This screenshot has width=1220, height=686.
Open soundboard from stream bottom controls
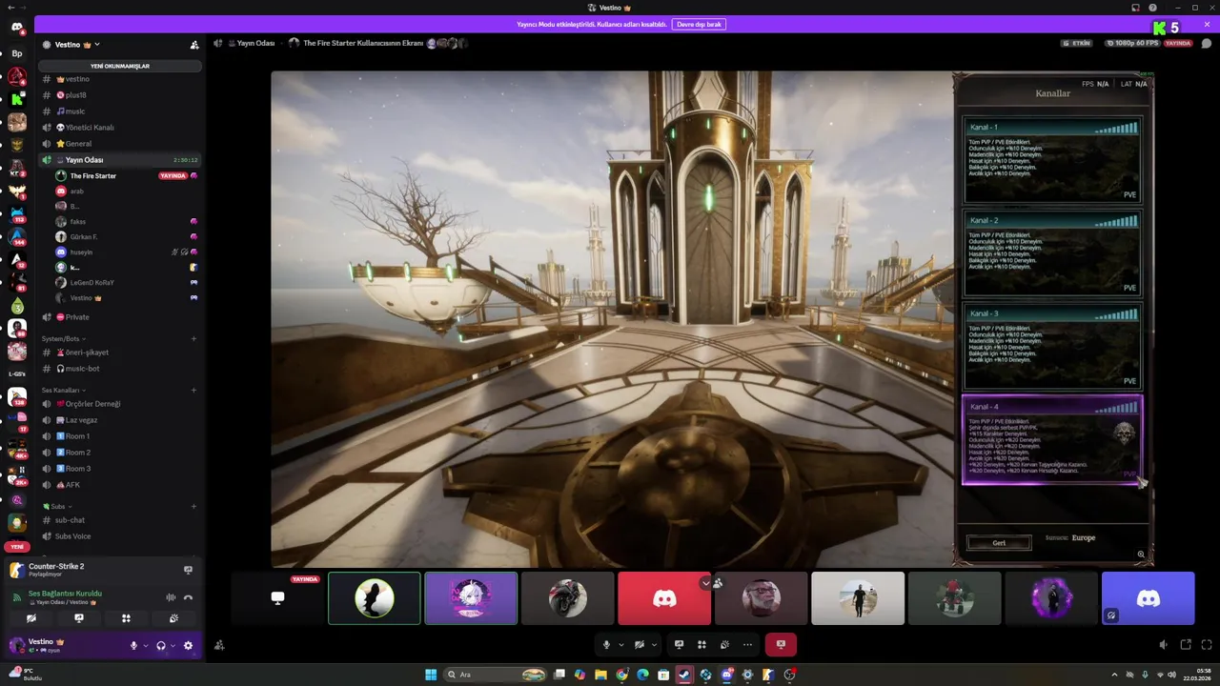coord(724,644)
